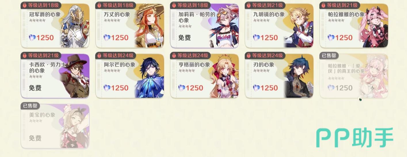Click the sold-out 帕拉雅雅「爱厌」的真王的心象 card

point(354,76)
